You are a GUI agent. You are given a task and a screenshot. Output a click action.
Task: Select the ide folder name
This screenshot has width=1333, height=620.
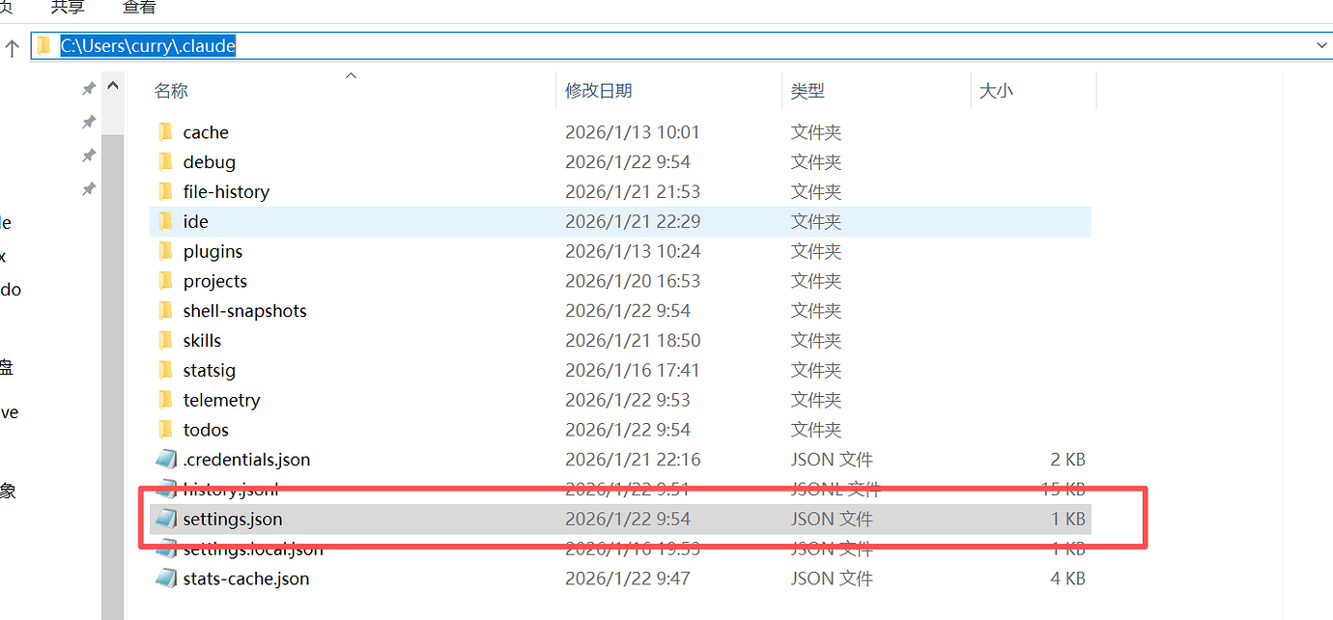196,221
